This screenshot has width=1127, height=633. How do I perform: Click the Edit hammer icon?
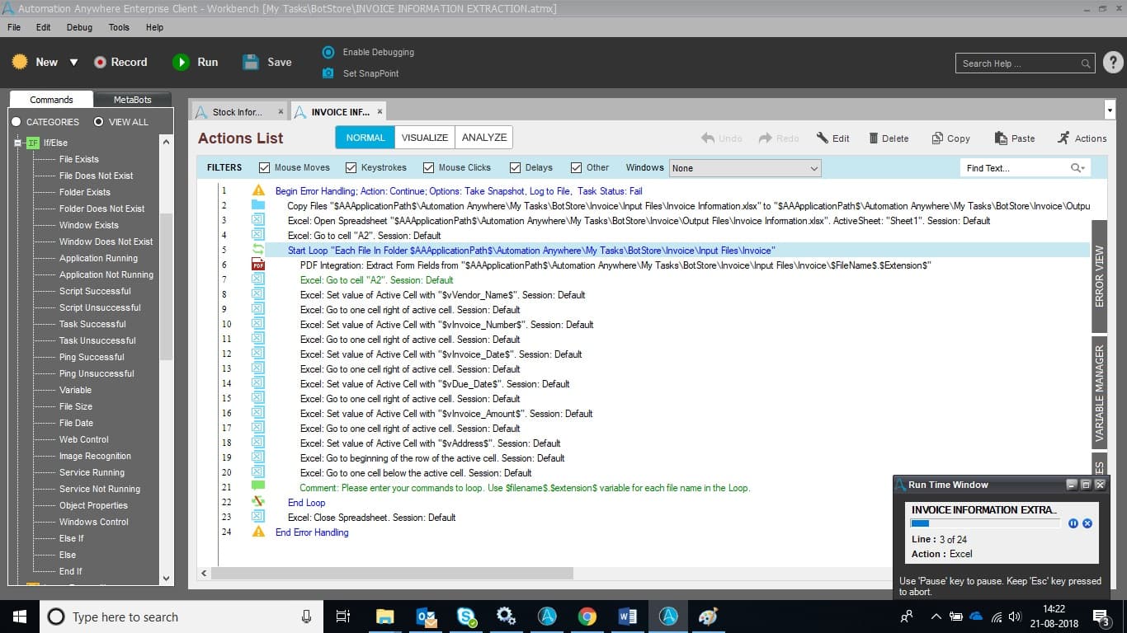tap(822, 138)
